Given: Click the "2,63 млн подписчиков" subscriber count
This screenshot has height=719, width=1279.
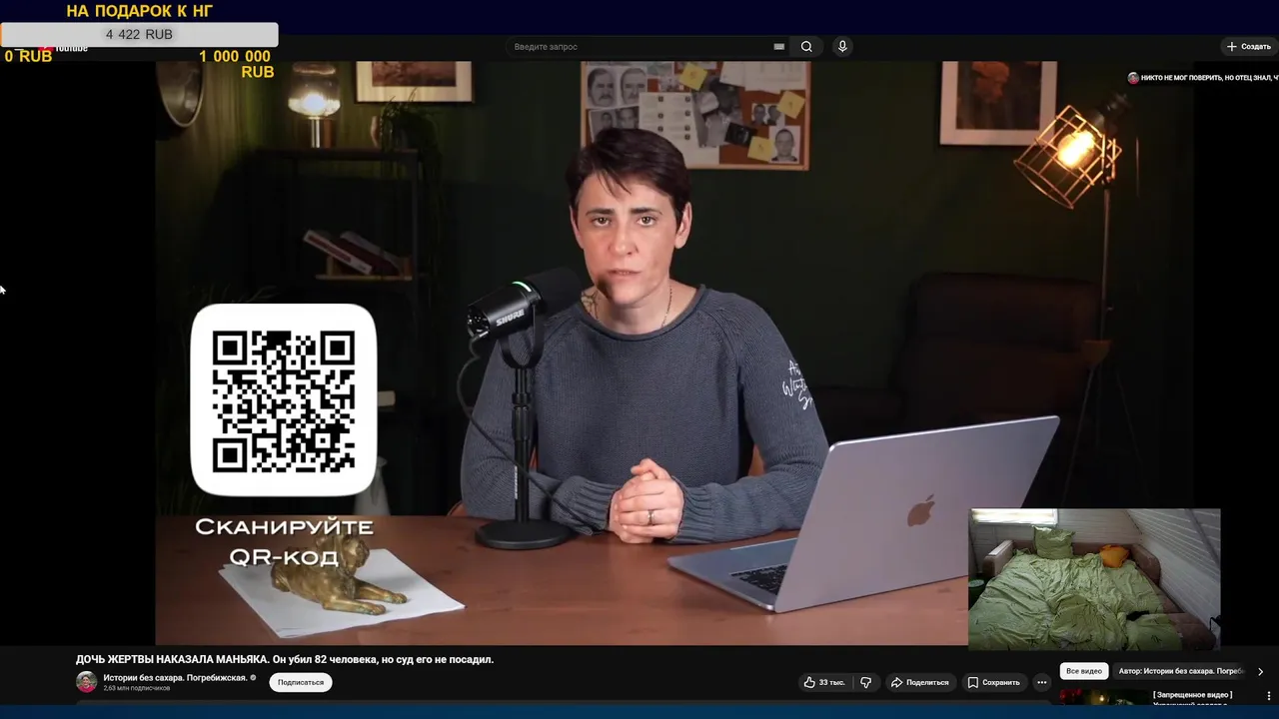Looking at the screenshot, I should (x=136, y=689).
